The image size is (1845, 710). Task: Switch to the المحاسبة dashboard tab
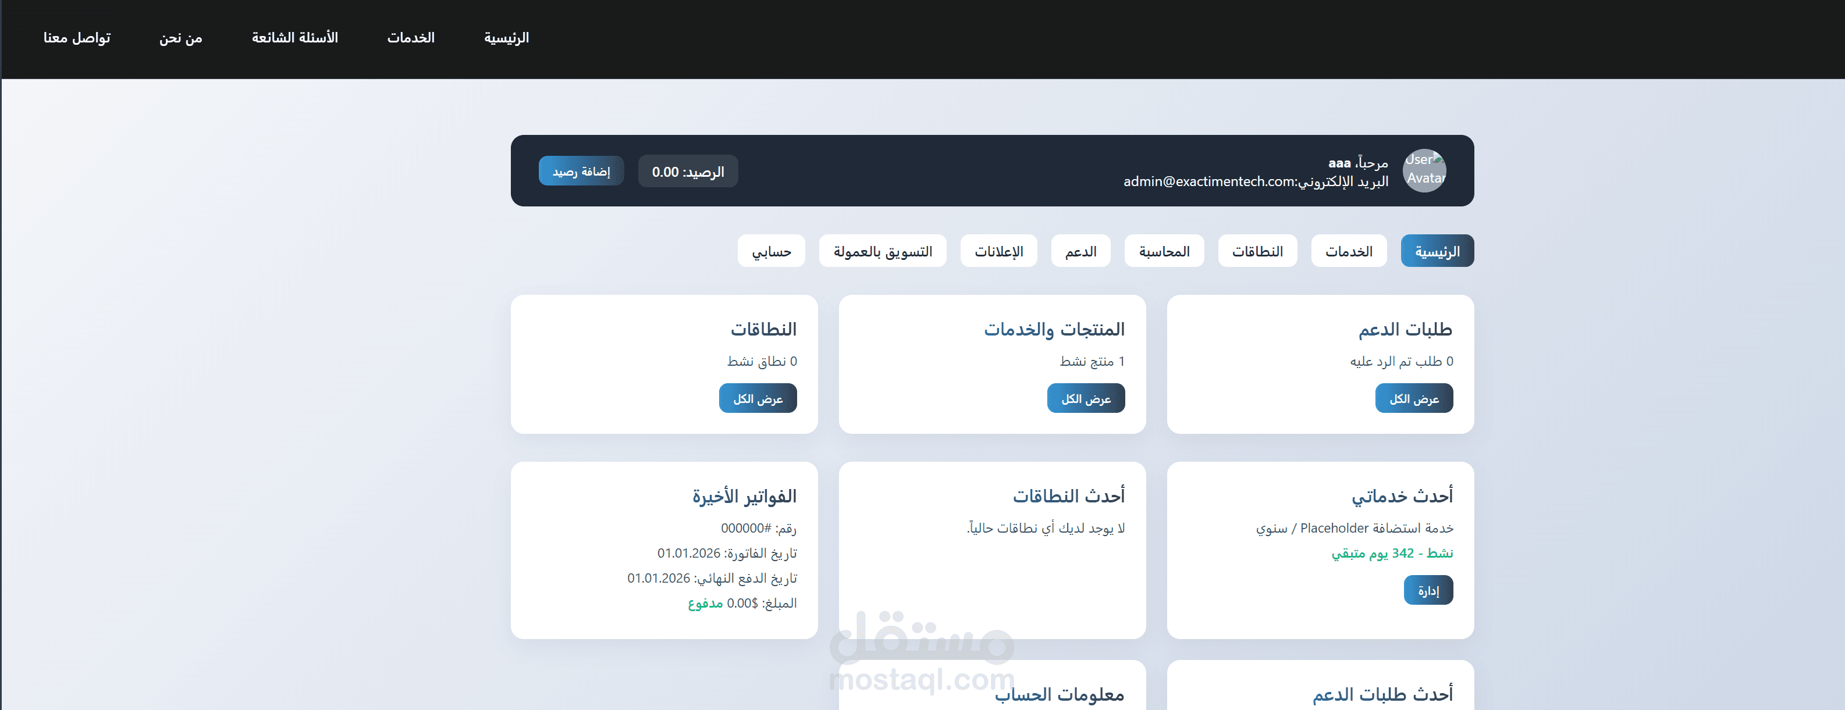pyautogui.click(x=1164, y=251)
